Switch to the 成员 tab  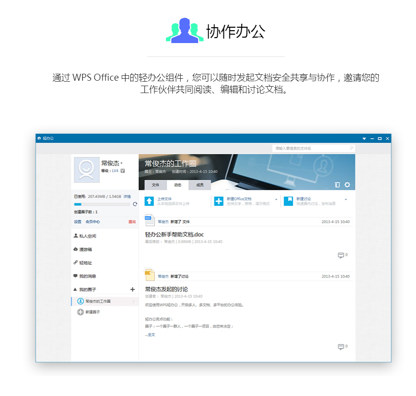pos(200,185)
